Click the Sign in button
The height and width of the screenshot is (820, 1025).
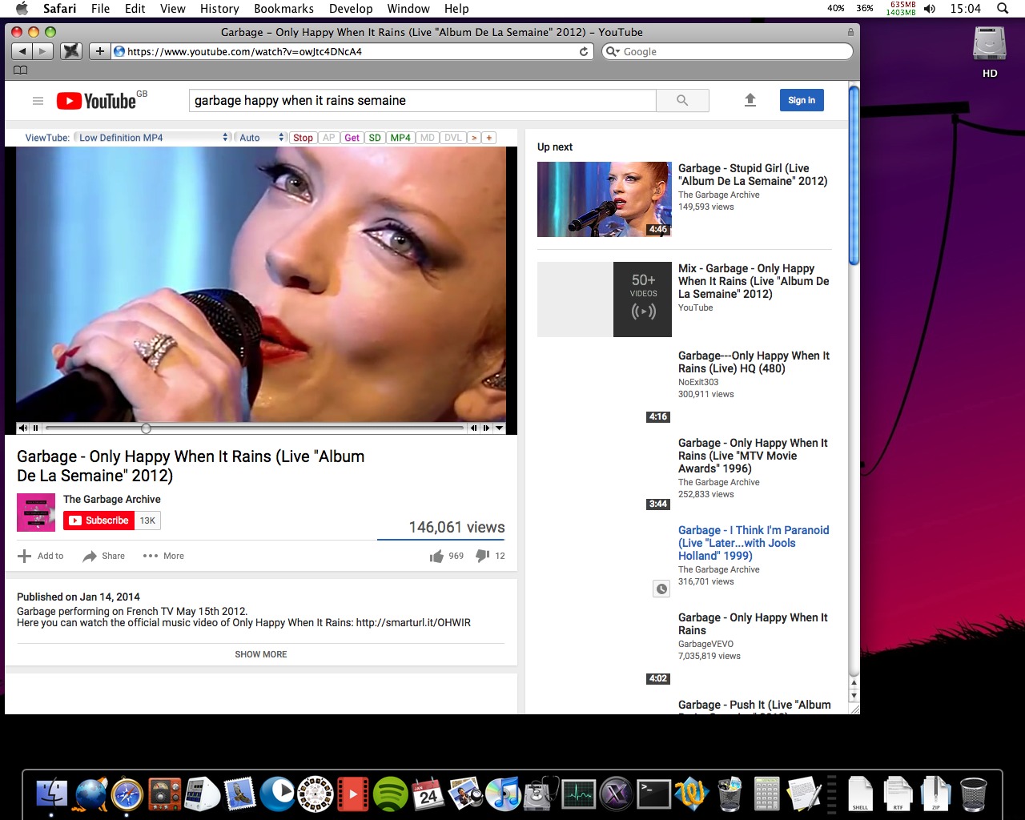click(x=802, y=100)
